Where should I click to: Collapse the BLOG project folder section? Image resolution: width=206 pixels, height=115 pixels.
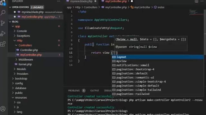coord(10,22)
